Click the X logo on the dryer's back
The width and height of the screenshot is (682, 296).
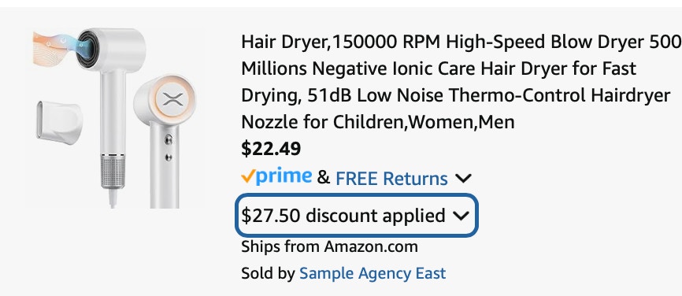pos(172,98)
